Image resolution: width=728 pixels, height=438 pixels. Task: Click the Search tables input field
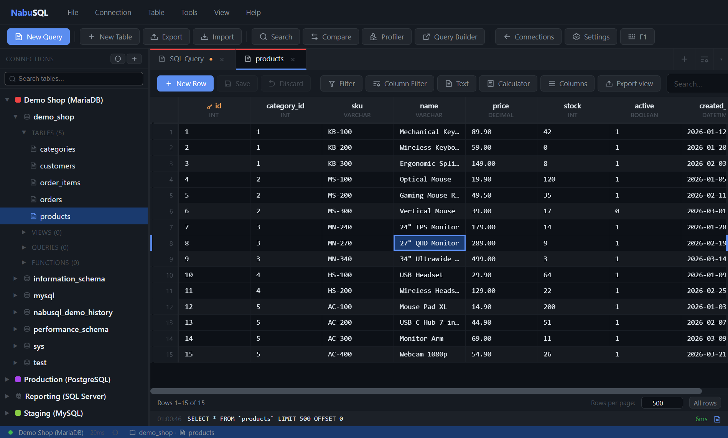pos(74,78)
